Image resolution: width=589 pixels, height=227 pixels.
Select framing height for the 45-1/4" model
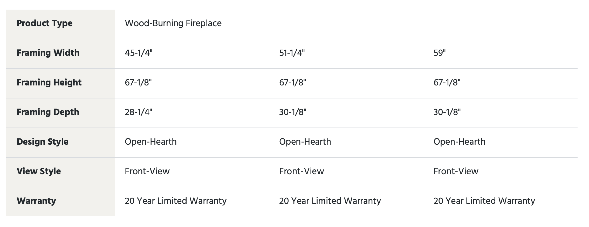[138, 83]
